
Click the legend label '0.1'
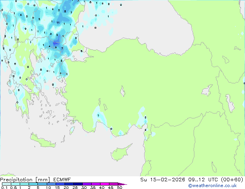coord(4,187)
